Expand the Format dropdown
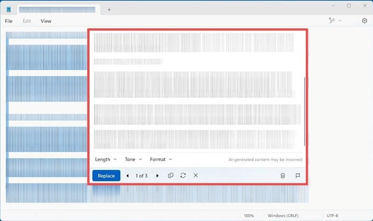The height and width of the screenshot is (221, 373). (161, 159)
